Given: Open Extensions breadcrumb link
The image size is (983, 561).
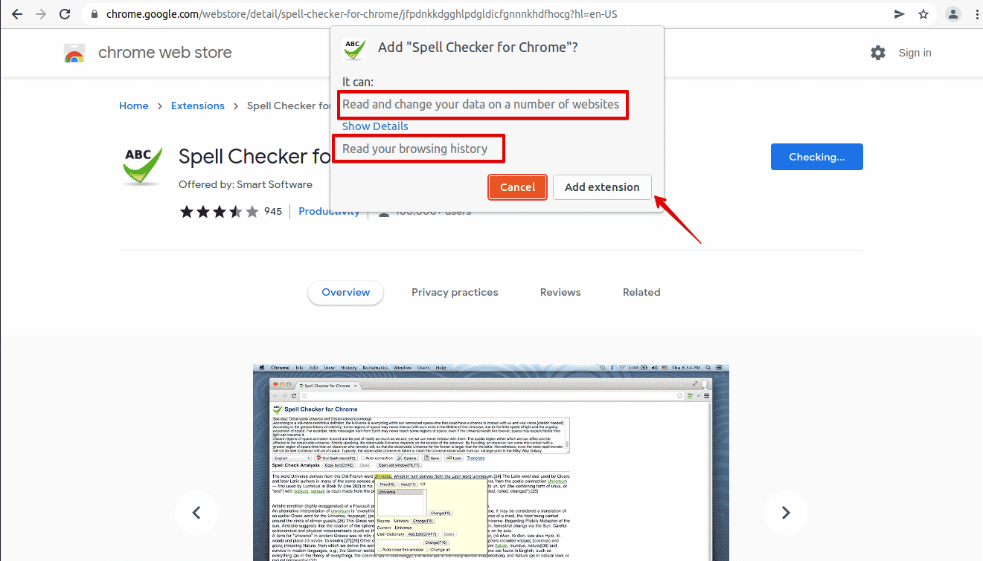Looking at the screenshot, I should tap(198, 106).
